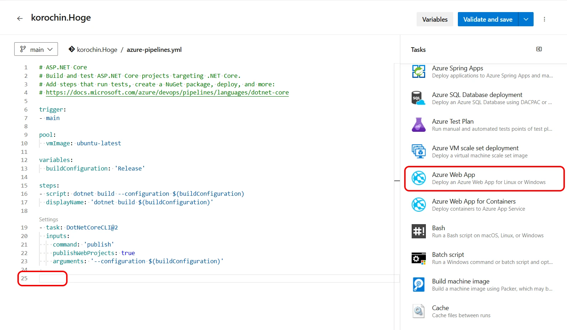
Task: Select the Azure Web App task
Action: coord(484,178)
